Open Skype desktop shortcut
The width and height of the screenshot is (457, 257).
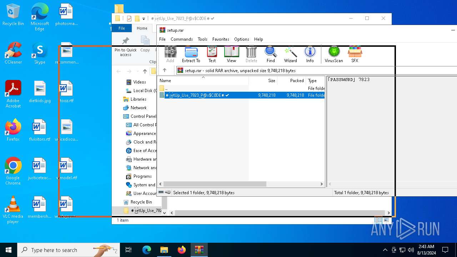[x=40, y=54]
